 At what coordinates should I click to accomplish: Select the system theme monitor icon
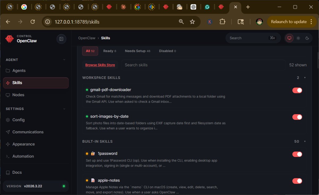pos(289,38)
